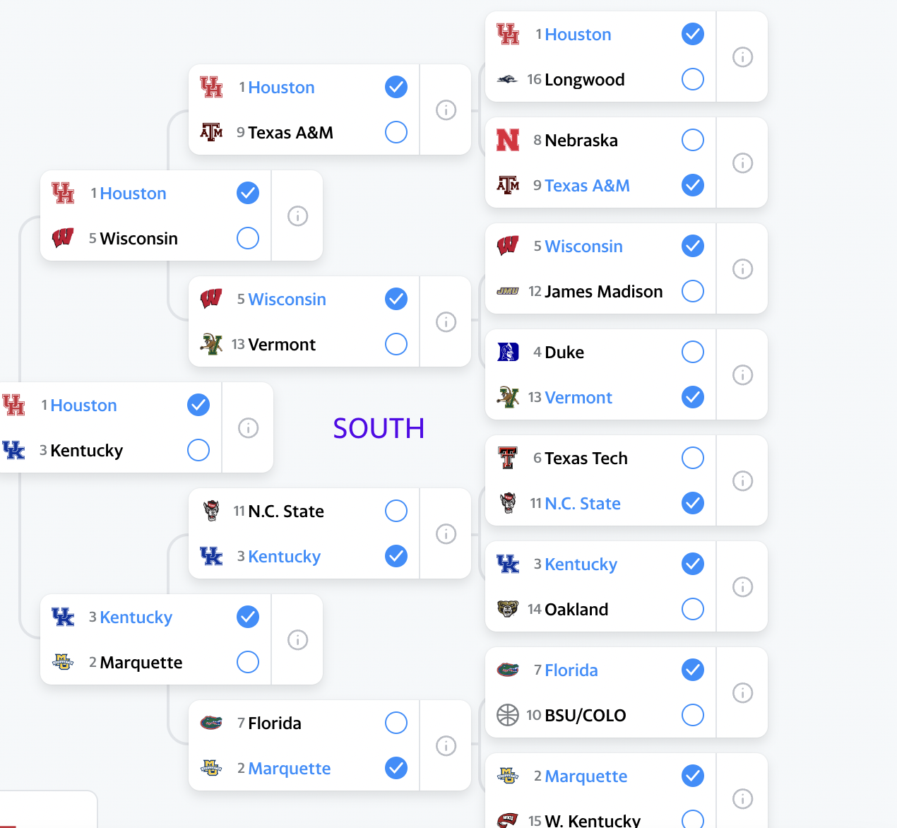View info for Florida vs BSU/COLO matchup
This screenshot has width=897, height=828.
click(742, 692)
